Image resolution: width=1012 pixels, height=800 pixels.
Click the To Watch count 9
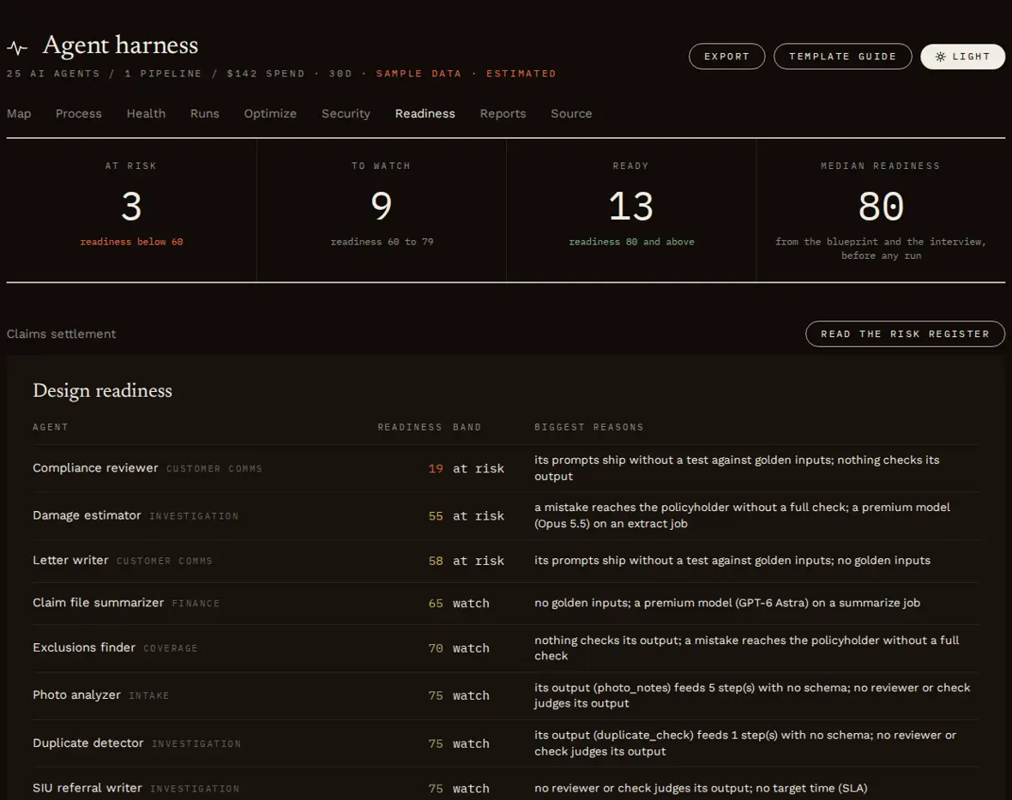tap(382, 207)
